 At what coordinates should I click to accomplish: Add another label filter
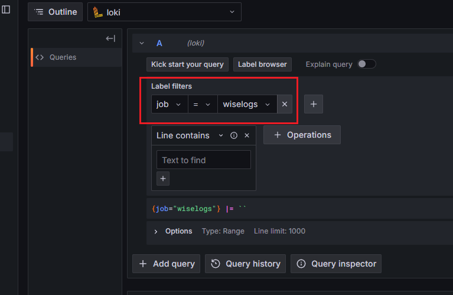[x=314, y=104]
